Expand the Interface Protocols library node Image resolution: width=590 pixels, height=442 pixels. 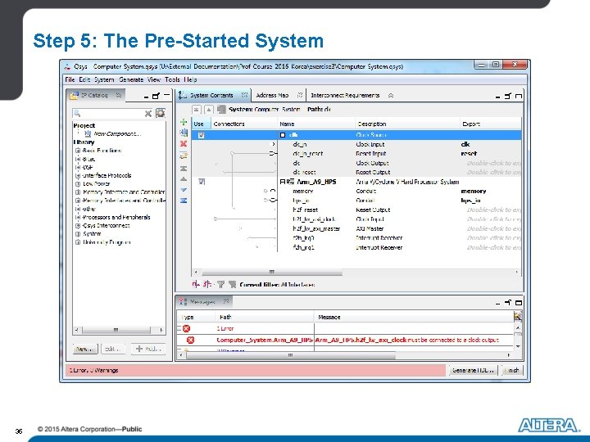click(78, 175)
